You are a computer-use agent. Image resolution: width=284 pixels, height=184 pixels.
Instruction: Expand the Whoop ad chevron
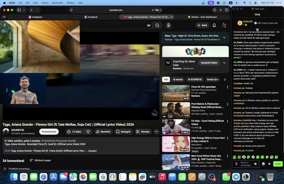[x=224, y=63]
